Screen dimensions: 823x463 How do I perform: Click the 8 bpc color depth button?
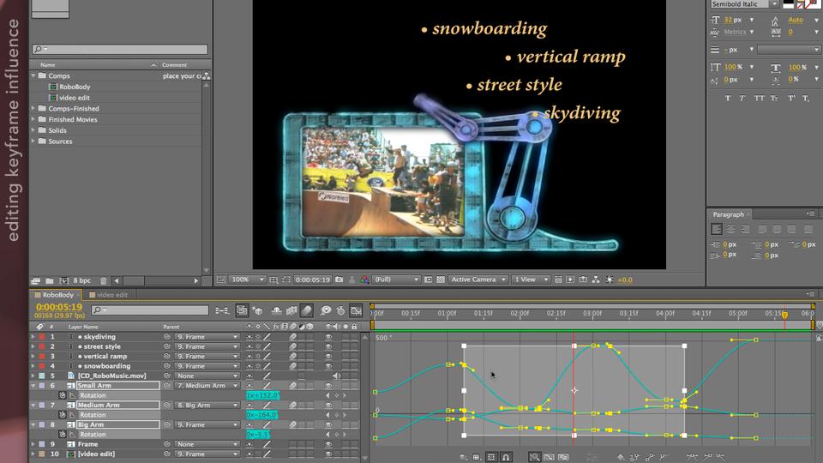82,281
